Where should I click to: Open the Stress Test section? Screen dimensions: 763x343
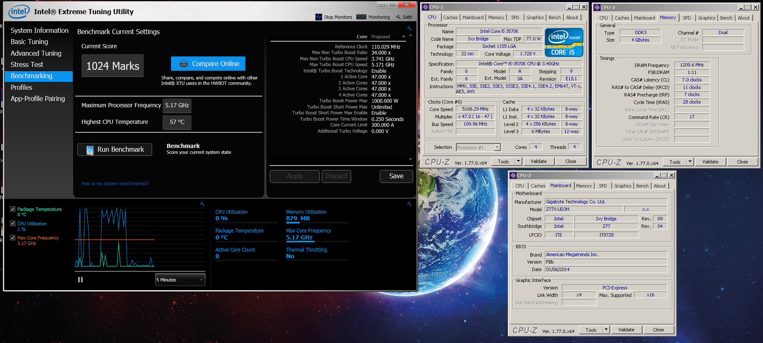[x=27, y=64]
